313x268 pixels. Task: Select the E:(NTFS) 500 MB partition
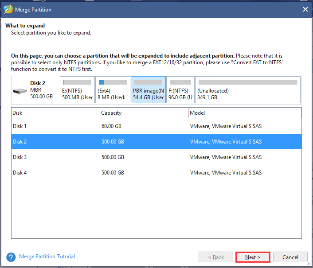click(x=78, y=90)
